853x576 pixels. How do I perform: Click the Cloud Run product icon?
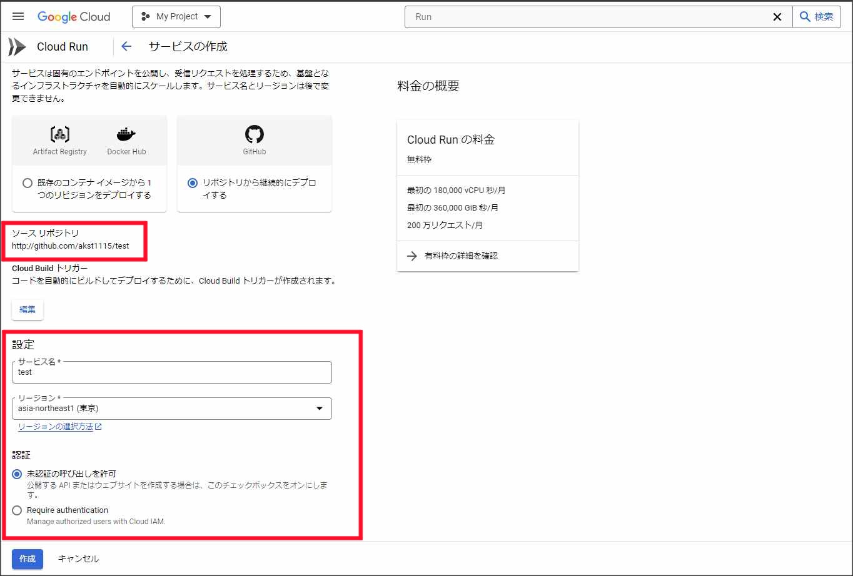tap(17, 47)
